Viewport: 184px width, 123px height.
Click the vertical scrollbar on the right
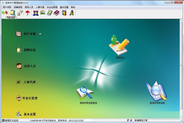point(181,69)
